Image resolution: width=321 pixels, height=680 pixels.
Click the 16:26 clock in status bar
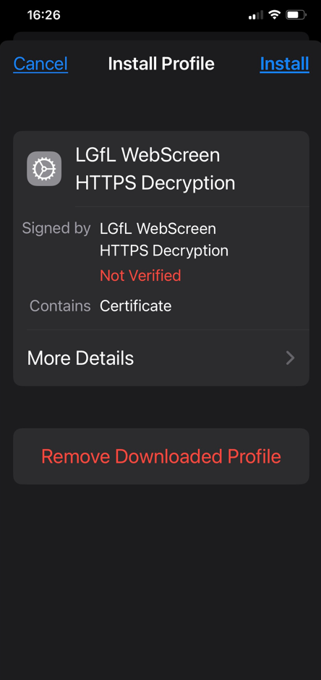click(44, 15)
